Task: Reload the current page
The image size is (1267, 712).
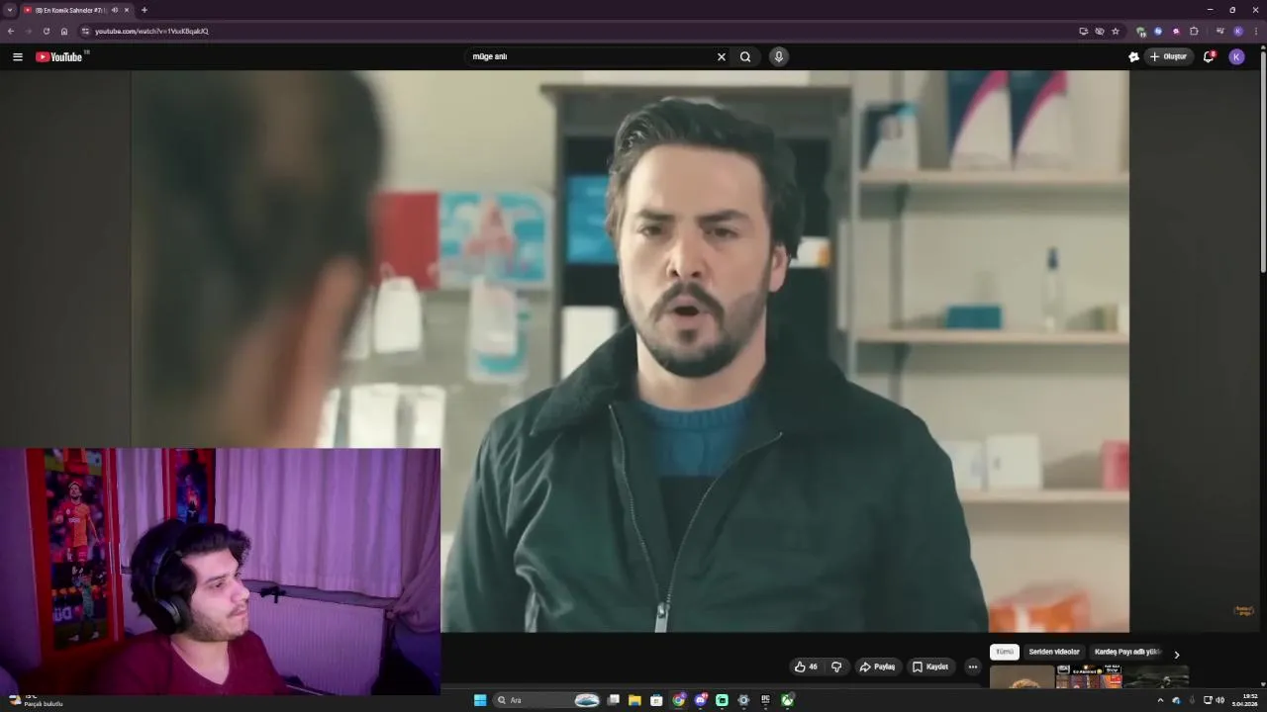Action: (x=46, y=32)
